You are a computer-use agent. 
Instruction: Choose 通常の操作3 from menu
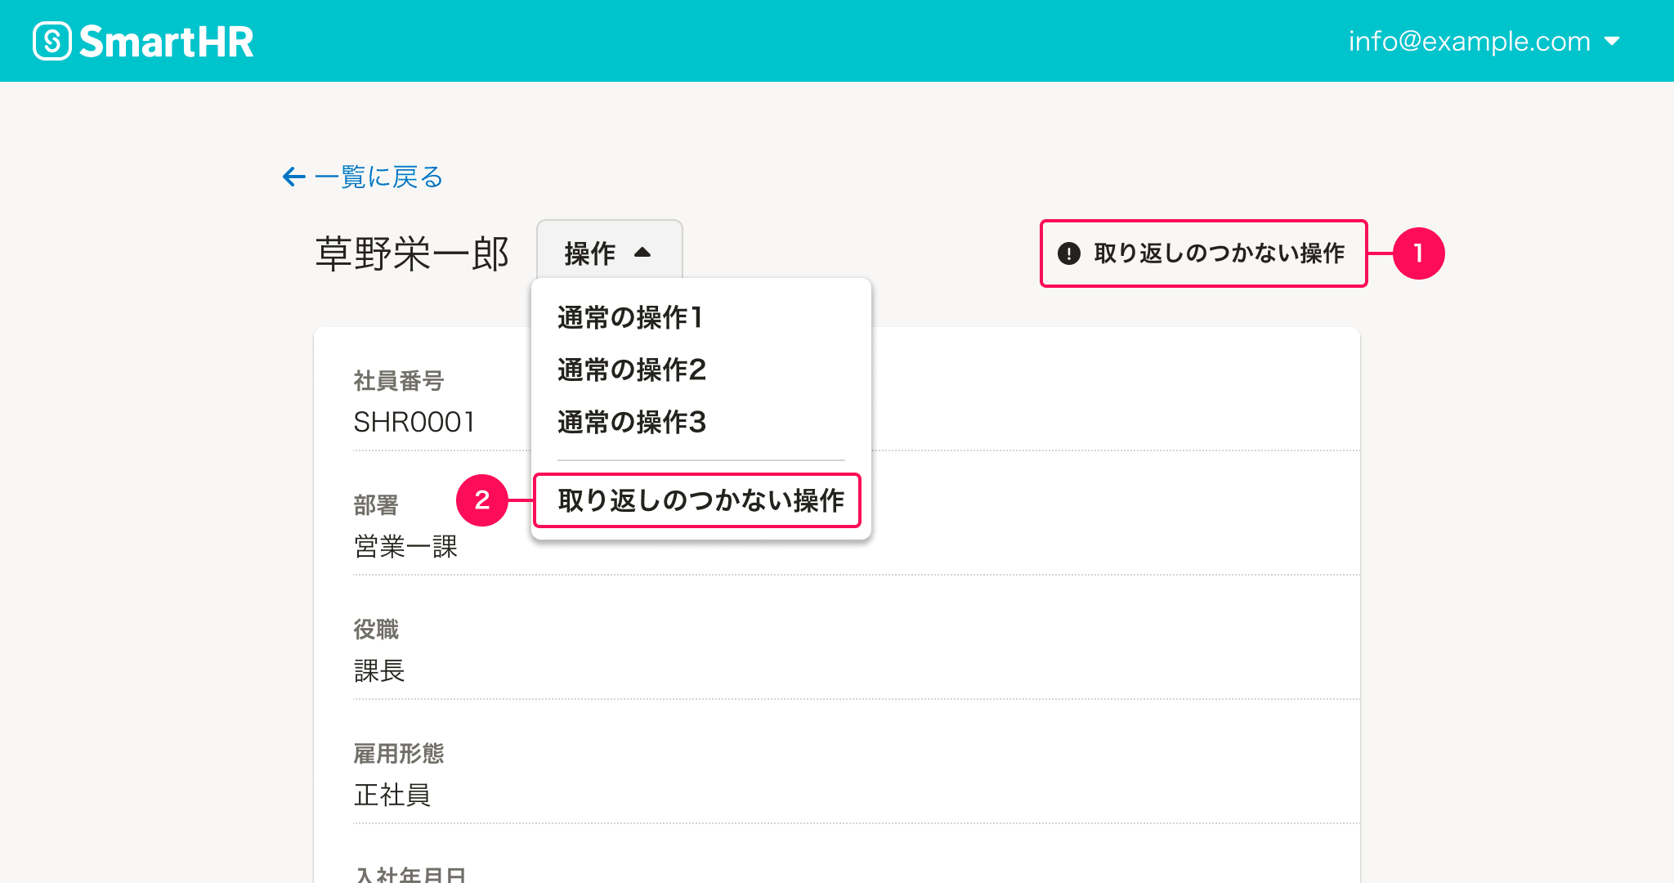coord(631,422)
